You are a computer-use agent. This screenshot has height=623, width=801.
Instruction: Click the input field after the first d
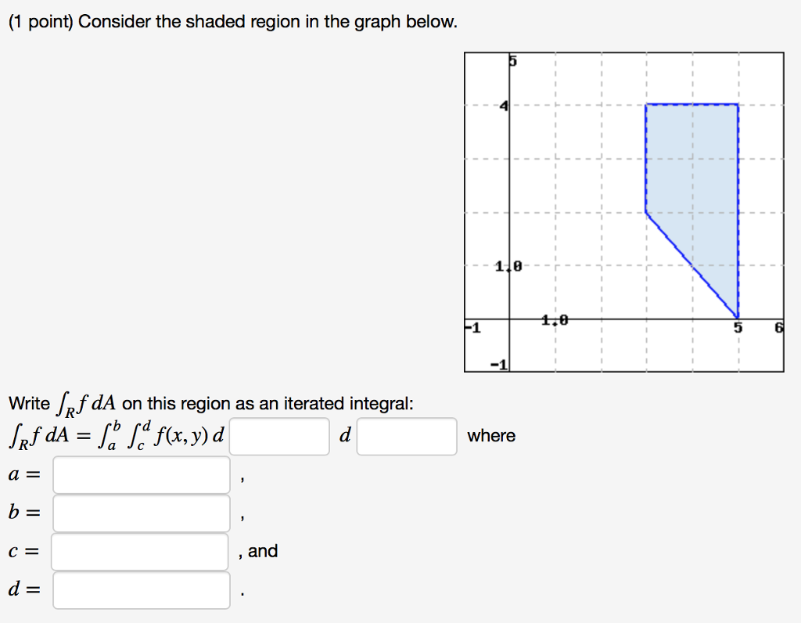point(279,436)
